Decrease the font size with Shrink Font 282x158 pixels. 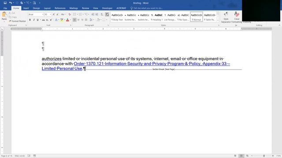coord(57,14)
